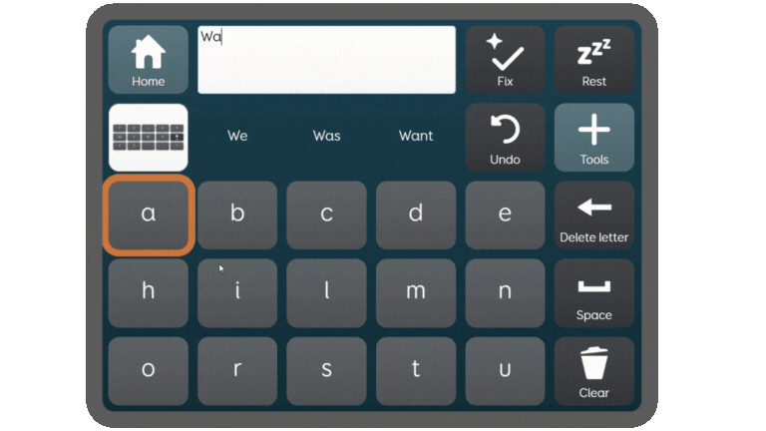Activate the Rest sleep icon
Image resolution: width=766 pixels, height=431 pixels.
(x=594, y=60)
